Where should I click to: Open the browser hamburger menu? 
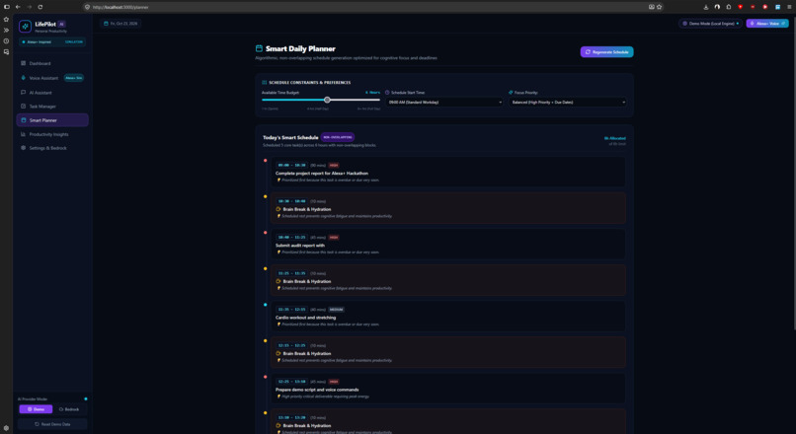point(789,7)
